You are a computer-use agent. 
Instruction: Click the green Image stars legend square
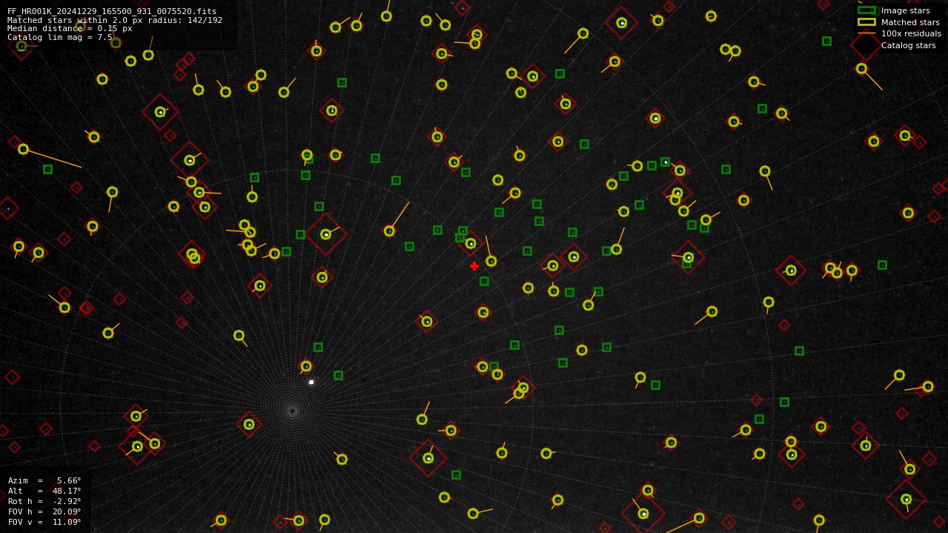[x=866, y=10]
